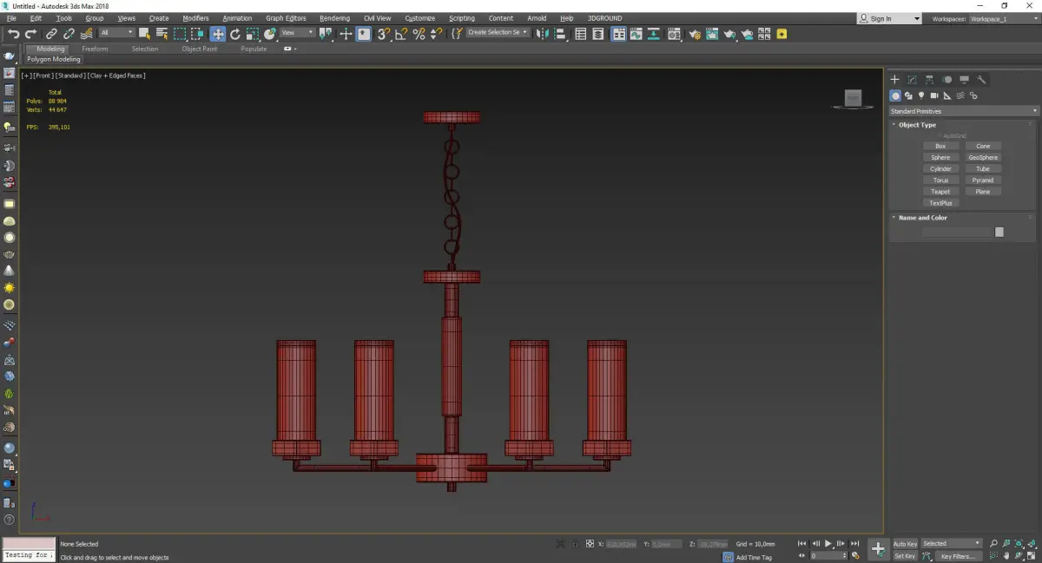Select the Cameras category icon
Screen dimensions: 1042x563
934,95
